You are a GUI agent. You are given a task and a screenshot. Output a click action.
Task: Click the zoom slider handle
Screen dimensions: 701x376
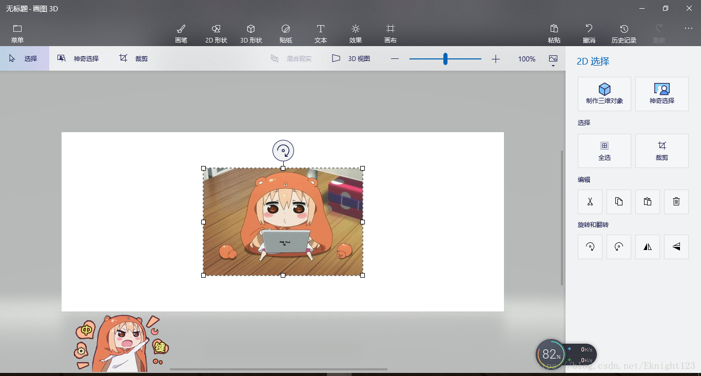pyautogui.click(x=445, y=59)
